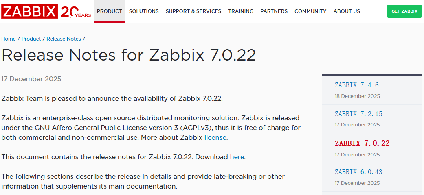Go to Home via breadcrumb

tap(9, 39)
